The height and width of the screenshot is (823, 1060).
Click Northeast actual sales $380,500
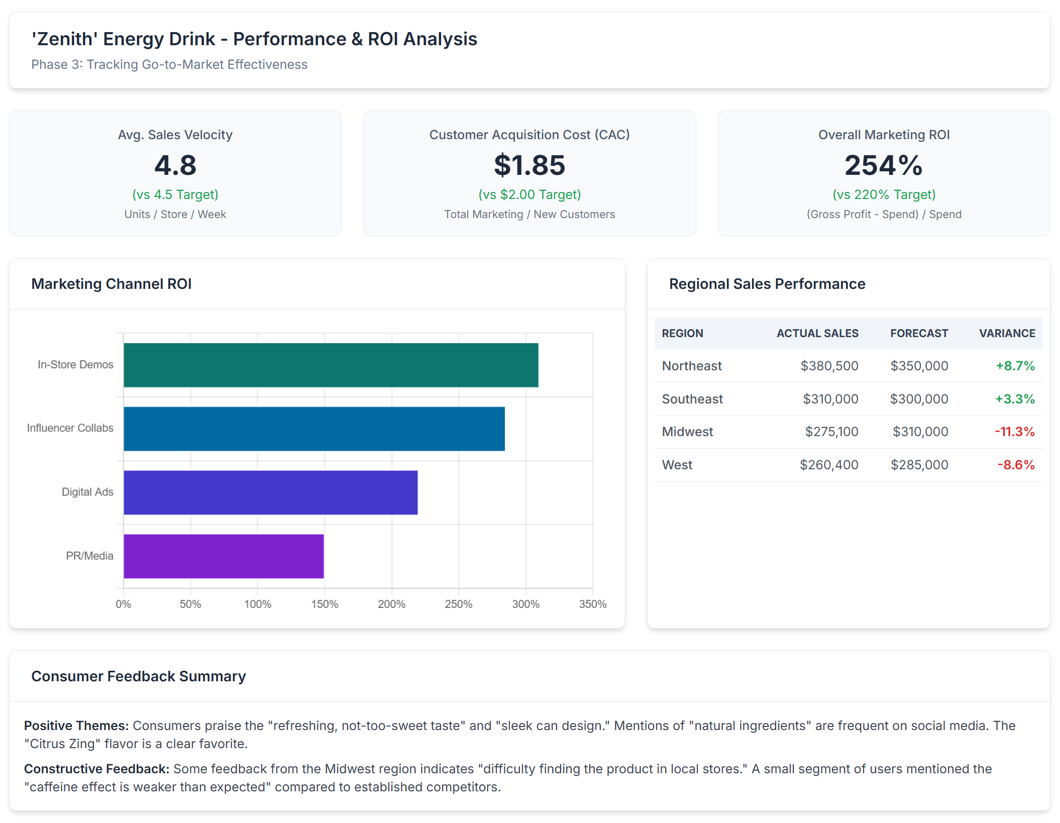click(x=829, y=366)
